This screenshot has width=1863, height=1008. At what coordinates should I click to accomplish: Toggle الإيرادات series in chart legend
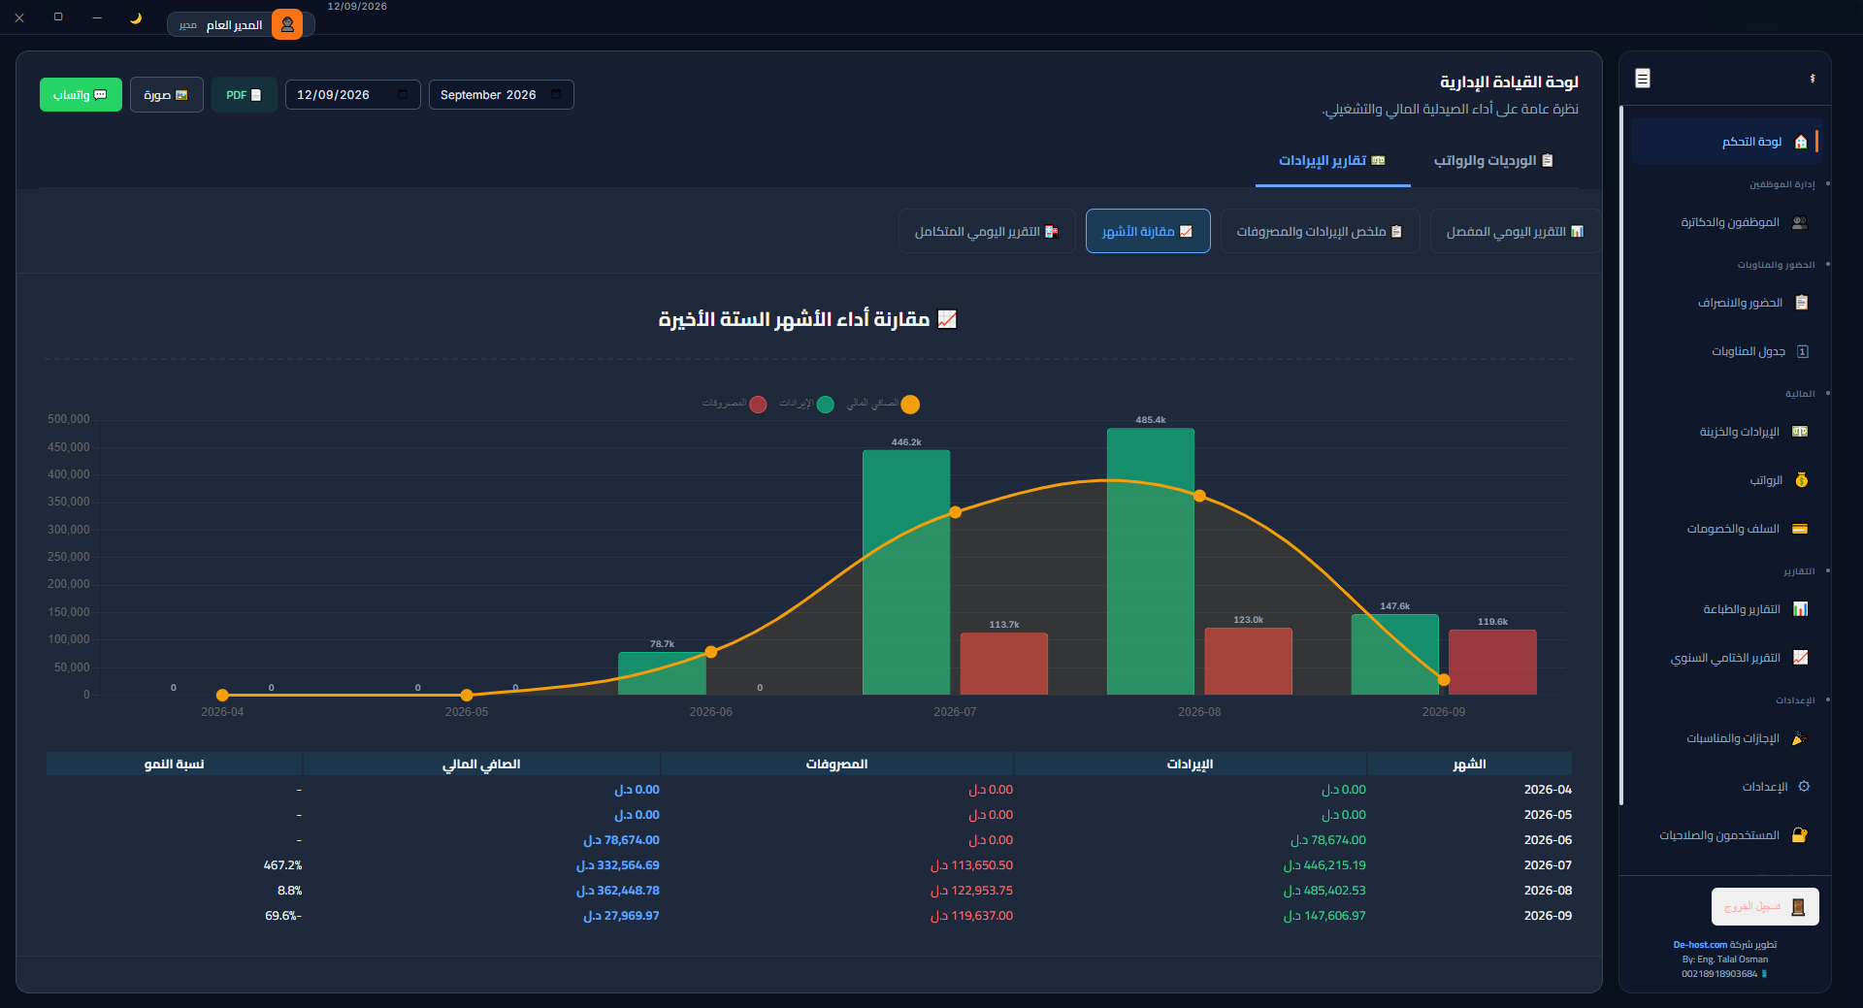807,404
